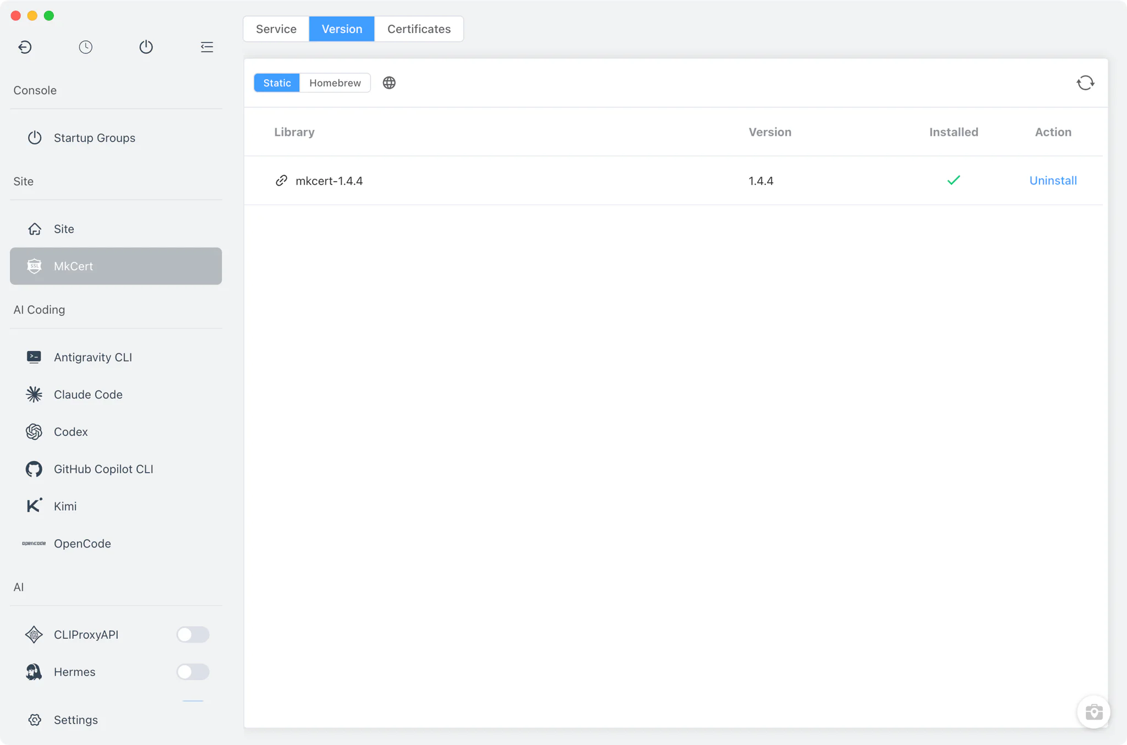Viewport: 1127px width, 745px height.
Task: Open CLIProxyAPI label in sidebar
Action: point(86,634)
